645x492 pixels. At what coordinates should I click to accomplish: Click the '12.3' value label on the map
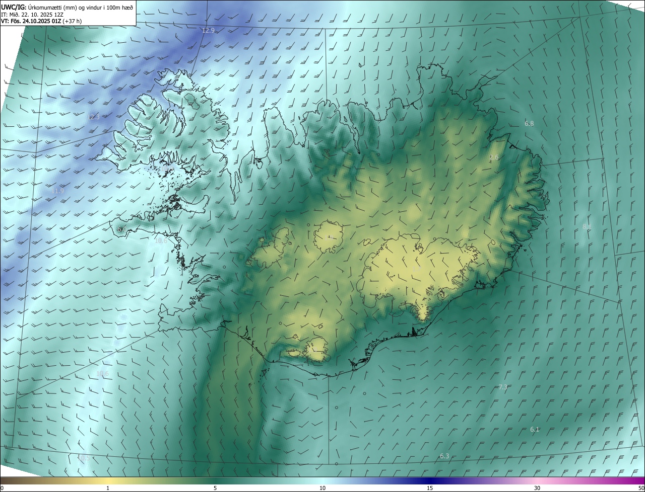click(94, 117)
